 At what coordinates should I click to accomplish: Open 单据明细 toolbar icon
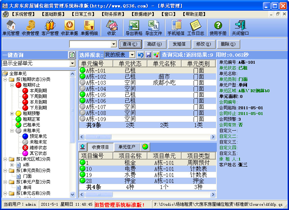click(89, 28)
